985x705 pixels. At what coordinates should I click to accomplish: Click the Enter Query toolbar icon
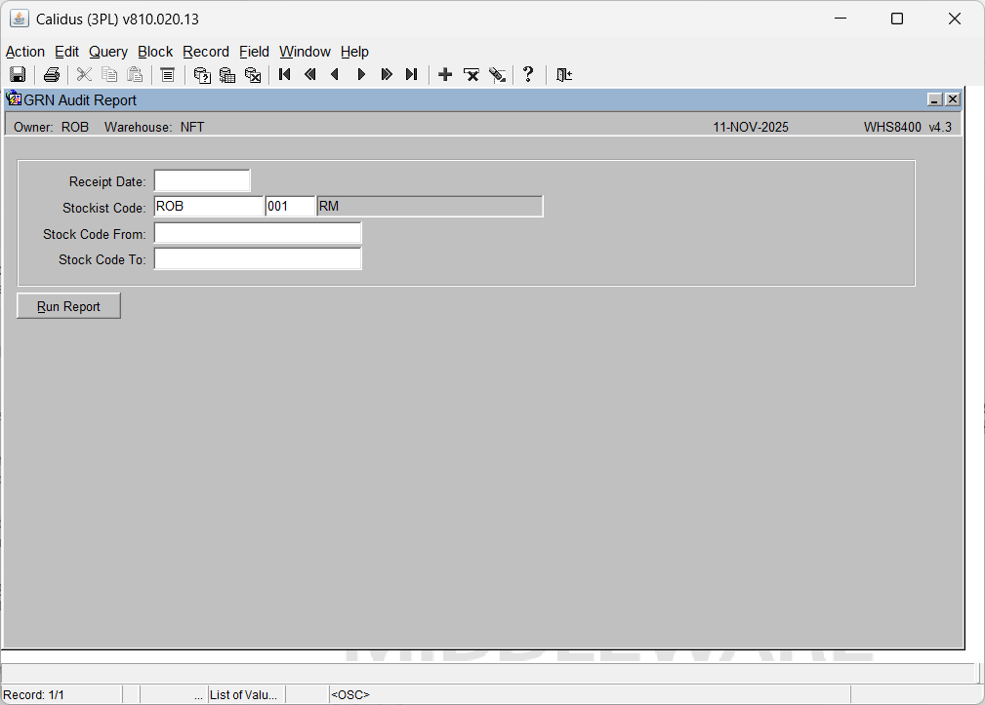point(202,75)
